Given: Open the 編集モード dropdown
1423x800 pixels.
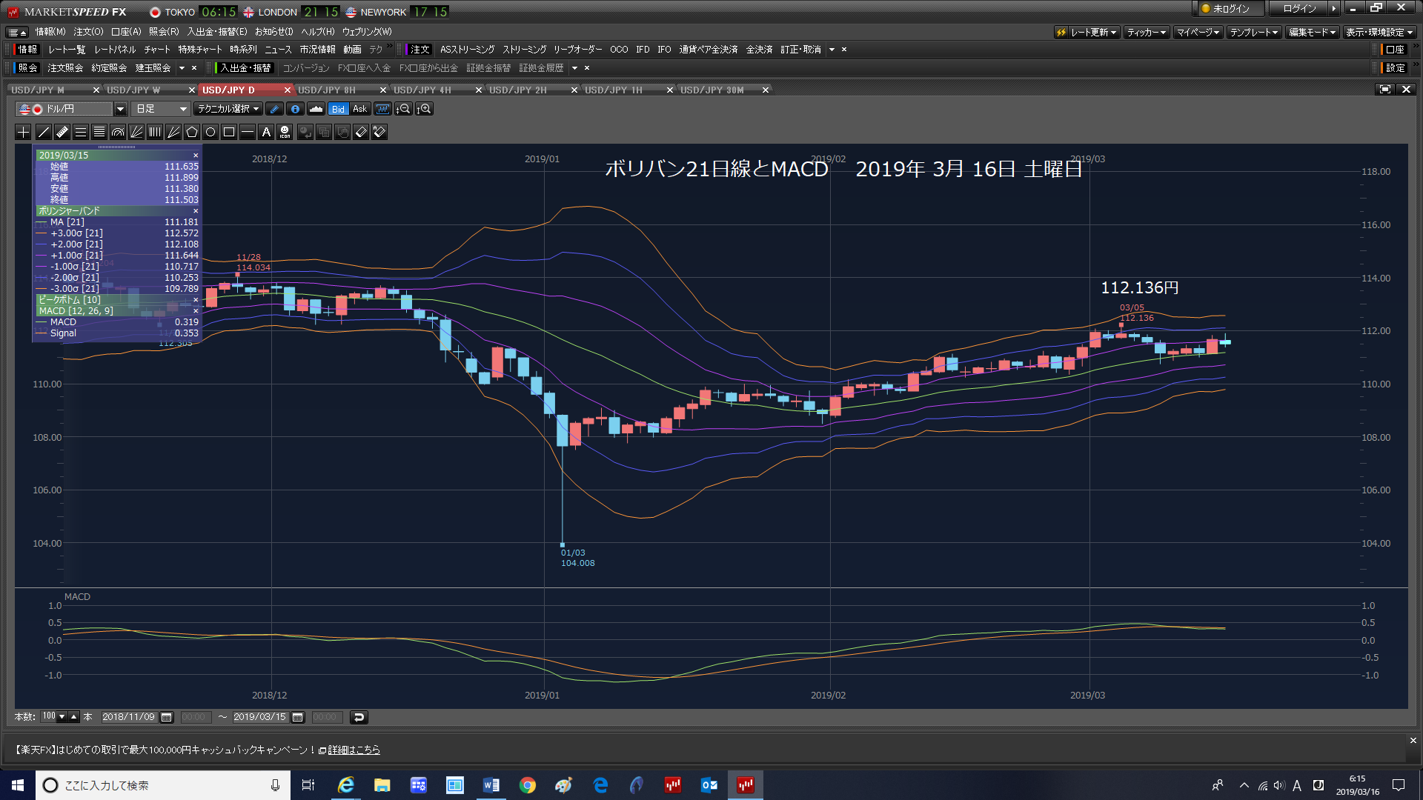Looking at the screenshot, I should [1312, 32].
